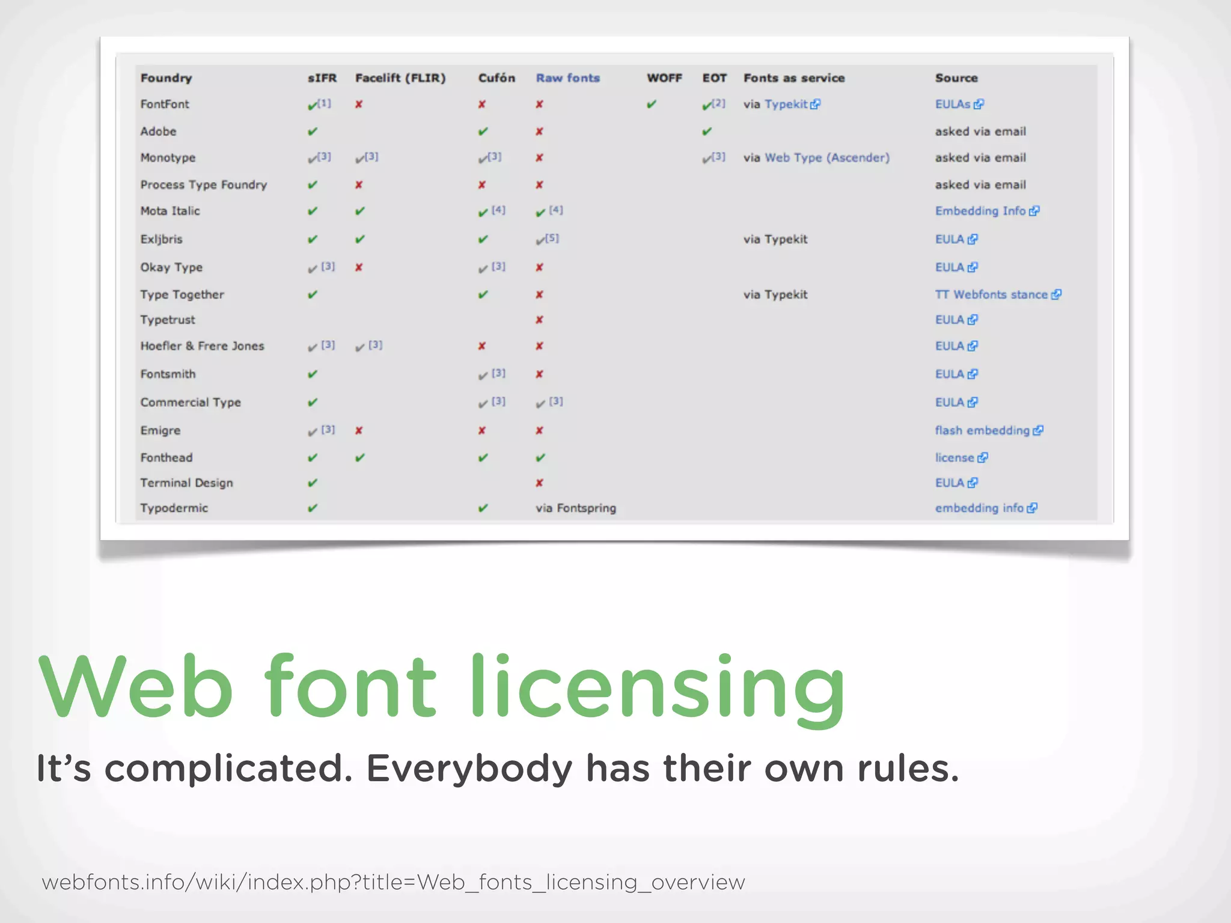Click the green WOFF checkmark for FontFont
This screenshot has height=923, width=1231.
[652, 105]
